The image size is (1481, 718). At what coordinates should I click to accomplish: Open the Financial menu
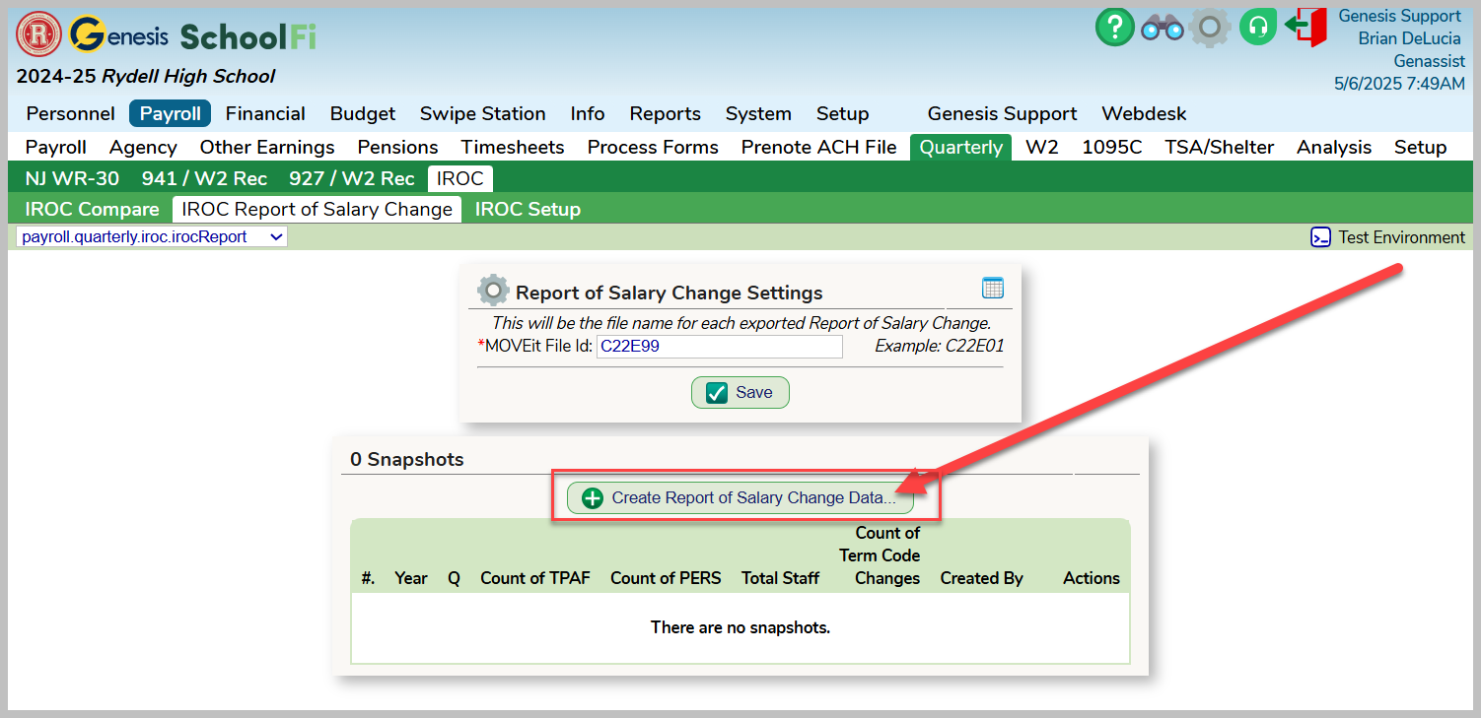coord(265,114)
